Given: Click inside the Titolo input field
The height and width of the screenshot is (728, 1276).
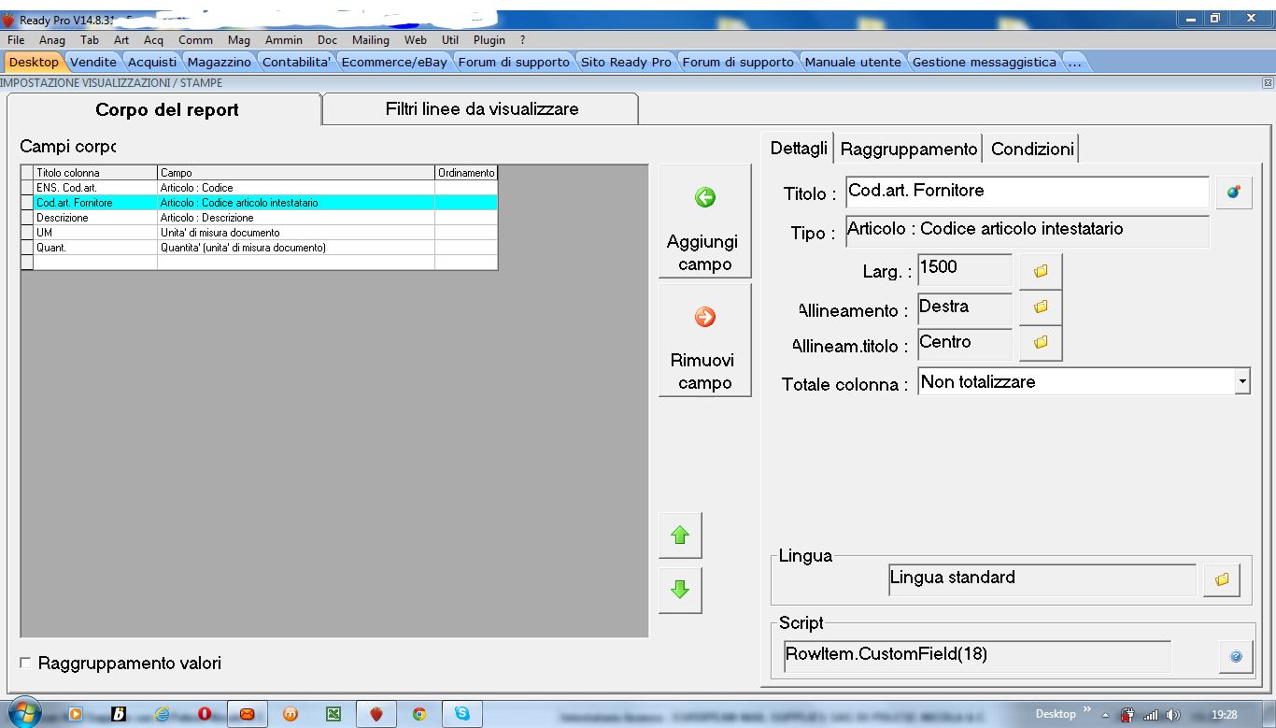Looking at the screenshot, I should click(x=1027, y=193).
